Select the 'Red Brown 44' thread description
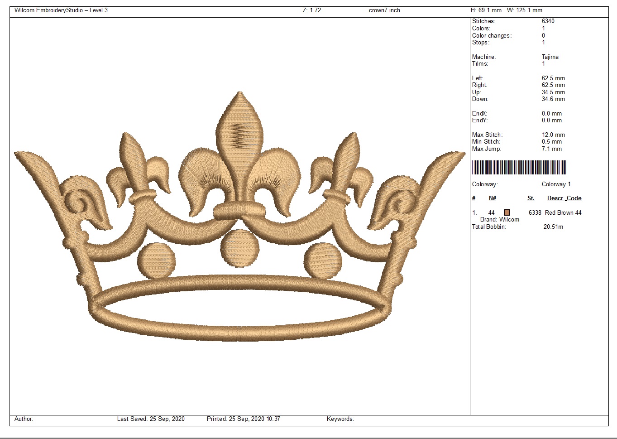The width and height of the screenshot is (617, 439). coord(563,212)
